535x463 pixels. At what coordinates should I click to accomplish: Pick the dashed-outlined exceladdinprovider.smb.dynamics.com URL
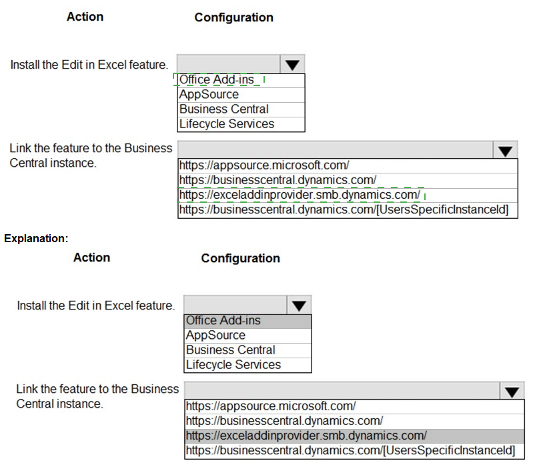[300, 195]
